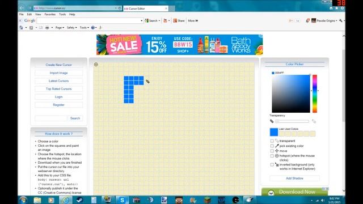Image resolution: width=363 pixels, height=204 pixels.
Task: Select the Cursor Editor tab
Action: (146, 8)
